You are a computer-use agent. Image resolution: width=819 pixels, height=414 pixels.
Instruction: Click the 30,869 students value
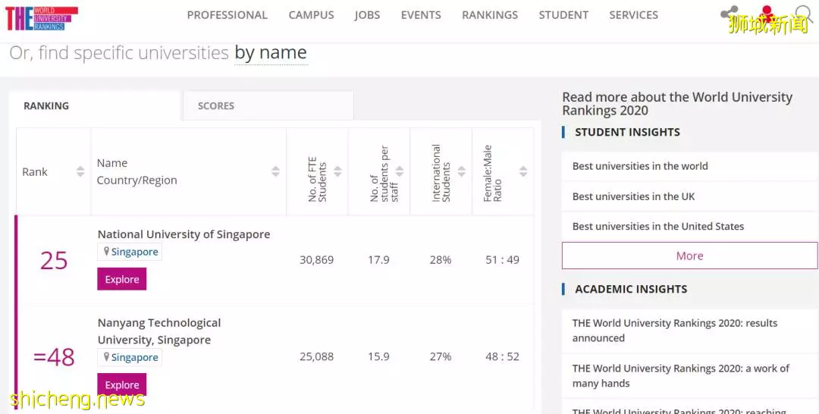pyautogui.click(x=316, y=260)
